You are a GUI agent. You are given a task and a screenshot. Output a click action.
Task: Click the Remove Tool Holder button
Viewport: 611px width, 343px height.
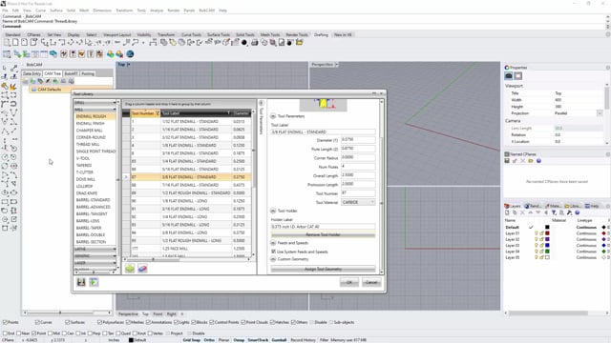click(323, 234)
